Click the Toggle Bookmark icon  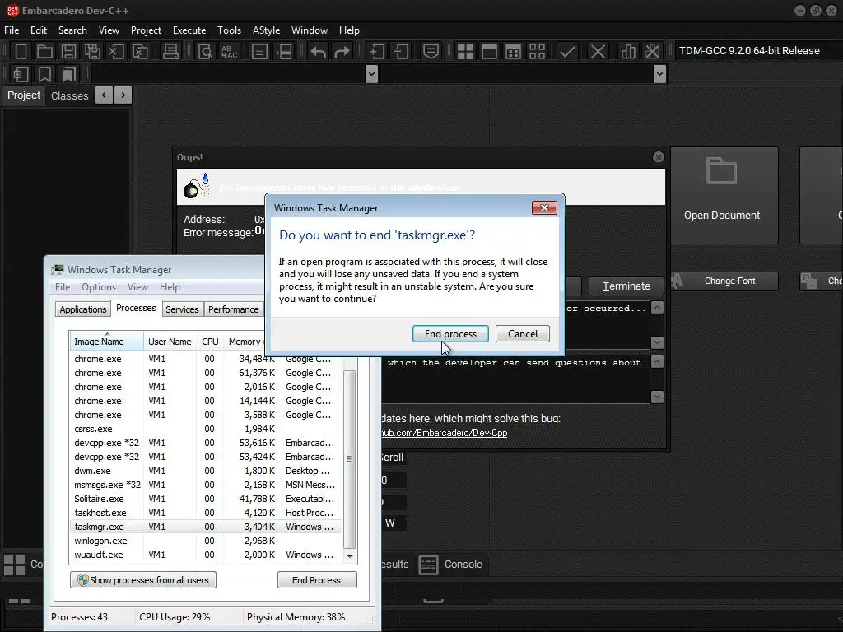[44, 74]
